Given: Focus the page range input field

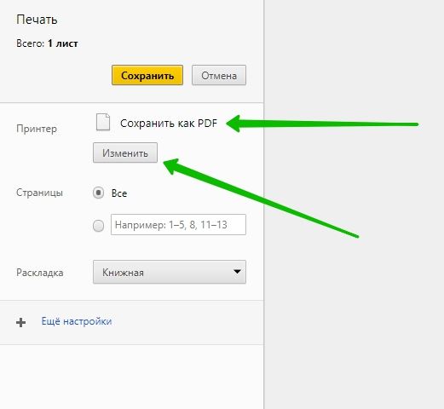Looking at the screenshot, I should [x=178, y=225].
